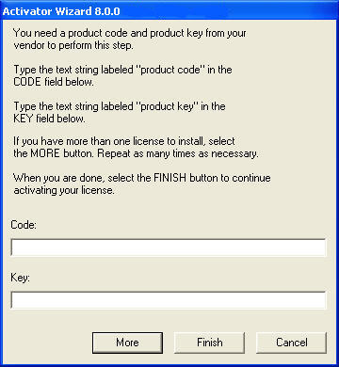Click the Activator Wizard 8.0.0 title bar

(x=169, y=11)
